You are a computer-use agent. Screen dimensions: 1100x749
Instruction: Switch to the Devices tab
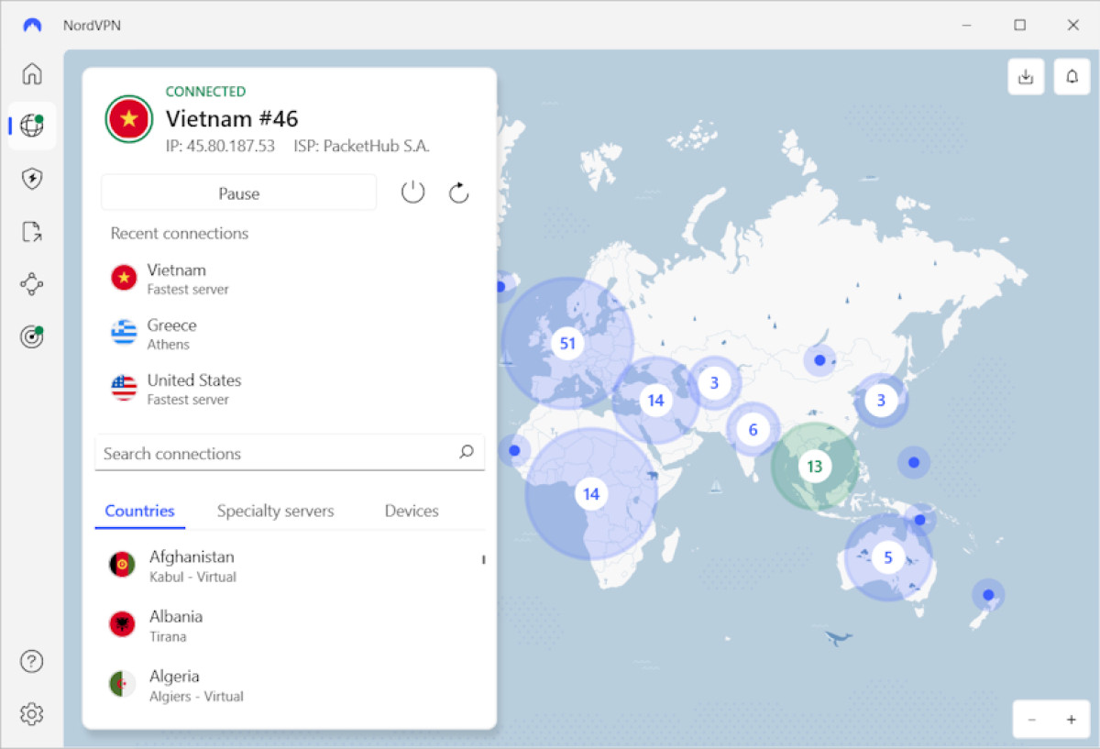pyautogui.click(x=412, y=512)
